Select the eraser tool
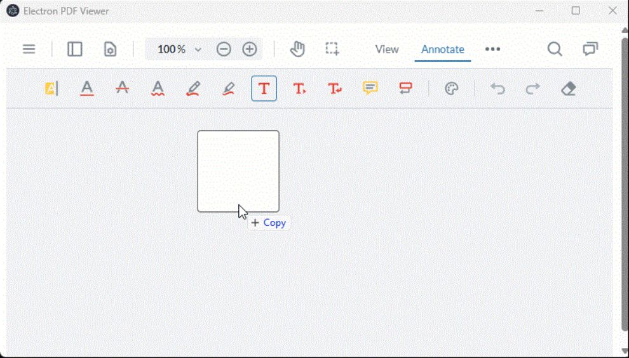 pyautogui.click(x=569, y=88)
